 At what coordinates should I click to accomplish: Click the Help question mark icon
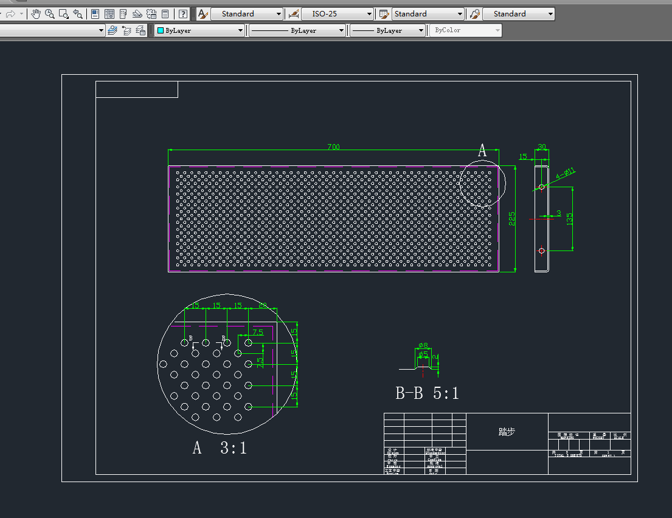(183, 14)
